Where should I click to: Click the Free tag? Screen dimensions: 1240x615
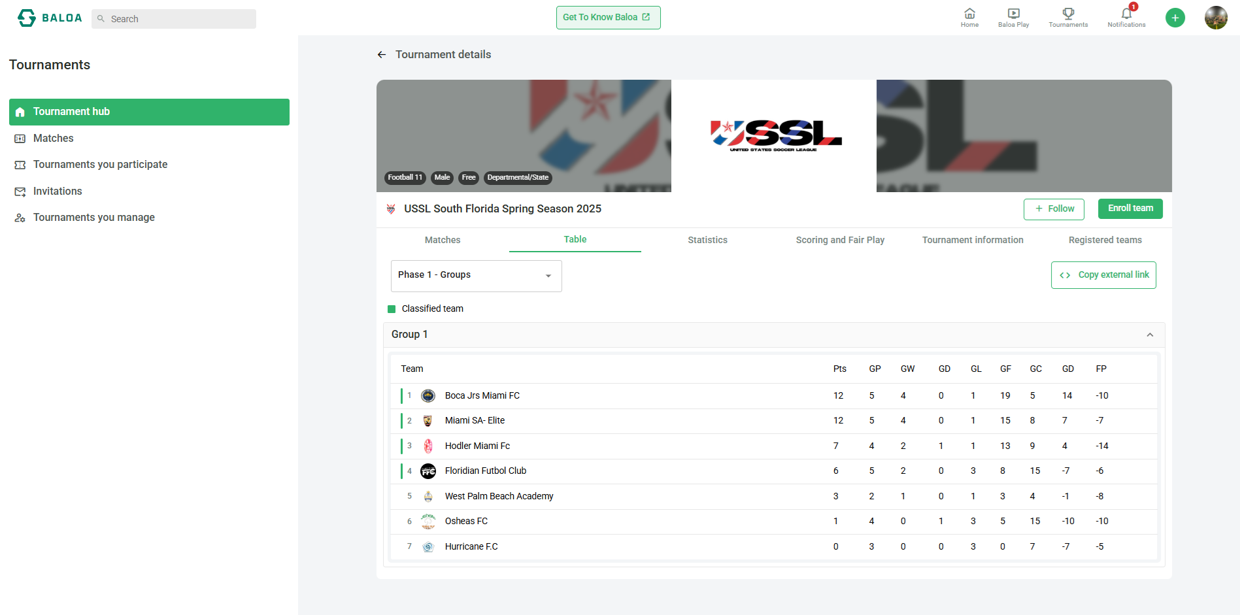click(x=469, y=178)
